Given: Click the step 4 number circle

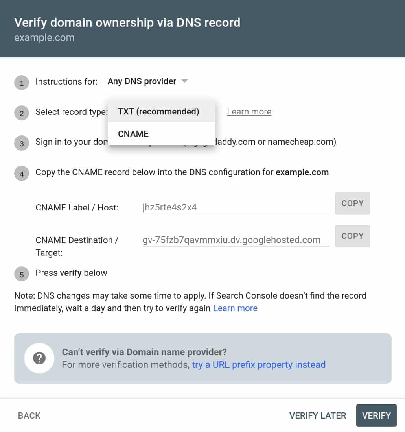Looking at the screenshot, I should 22,174.
